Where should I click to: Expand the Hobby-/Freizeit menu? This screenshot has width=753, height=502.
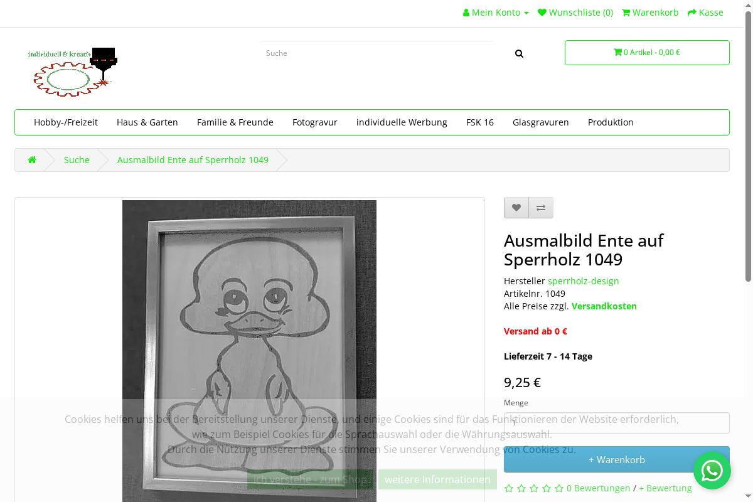[66, 122]
